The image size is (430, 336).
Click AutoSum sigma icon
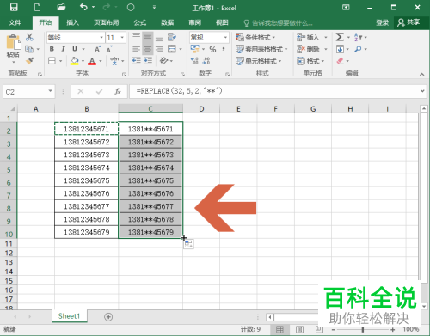pyautogui.click(x=340, y=37)
